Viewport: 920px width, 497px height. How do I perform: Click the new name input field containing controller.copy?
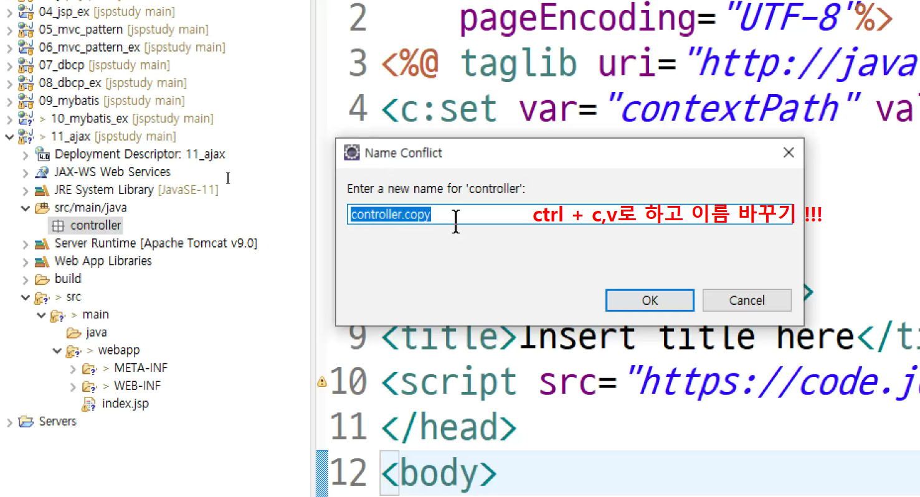(x=569, y=215)
